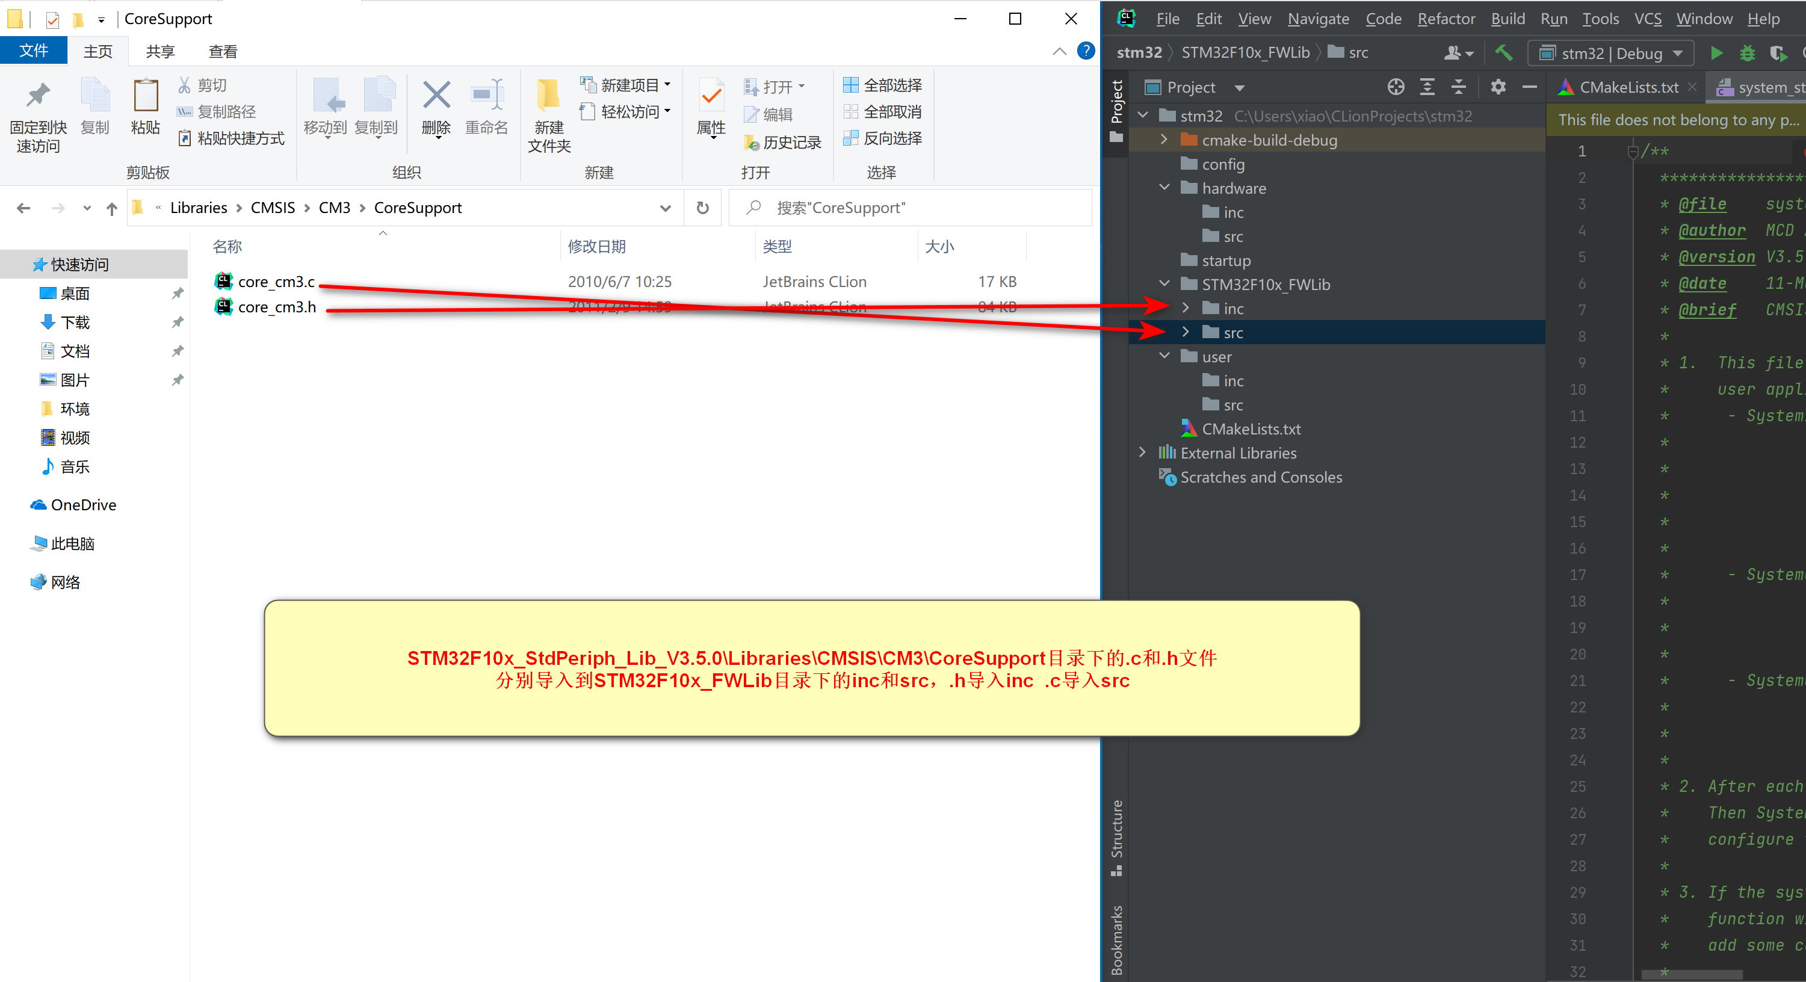
Task: Switch to the 查看 ribbon tab
Action: point(223,51)
